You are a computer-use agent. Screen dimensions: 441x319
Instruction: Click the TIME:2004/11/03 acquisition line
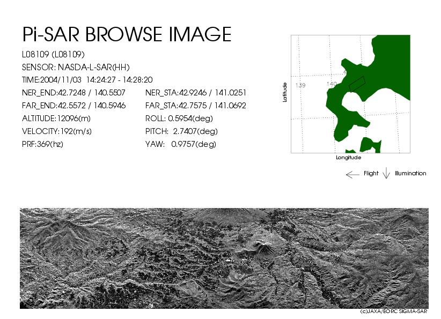(x=87, y=80)
